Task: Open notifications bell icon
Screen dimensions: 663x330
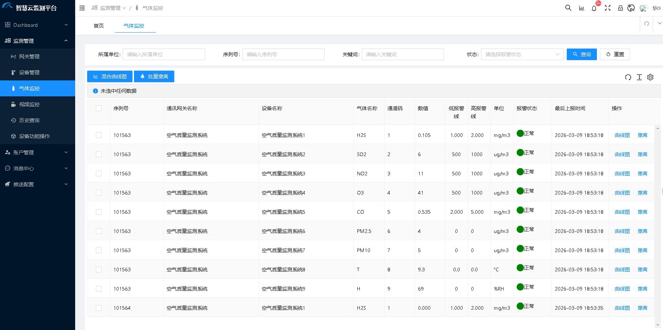Action: click(594, 8)
